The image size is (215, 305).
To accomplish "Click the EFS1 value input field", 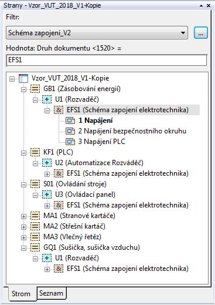I will 107,60.
